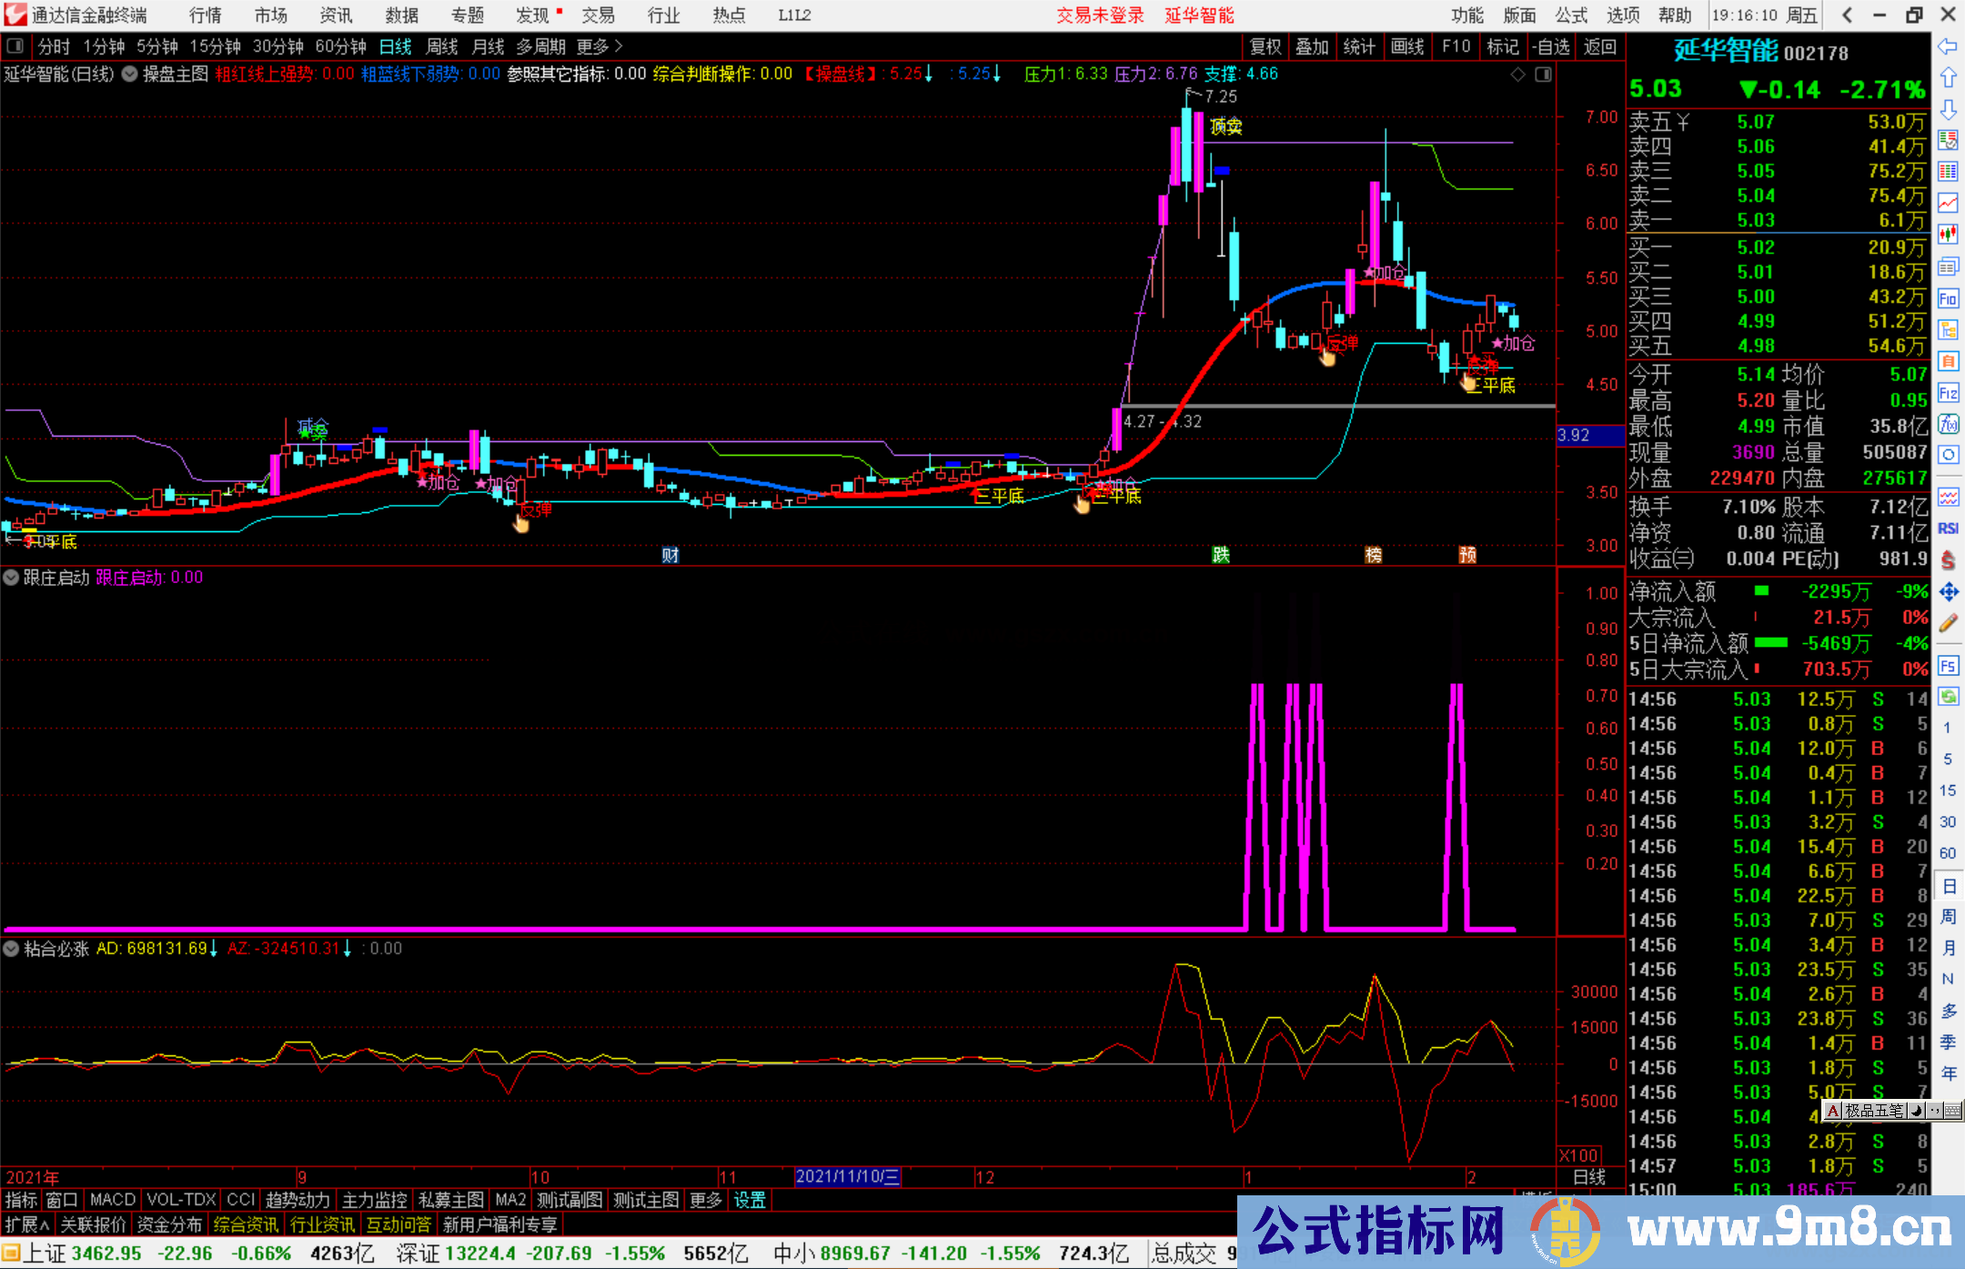Viewport: 1965px width, 1269px height.
Task: Toggle the side panel icon left of 分时
Action: click(x=15, y=46)
